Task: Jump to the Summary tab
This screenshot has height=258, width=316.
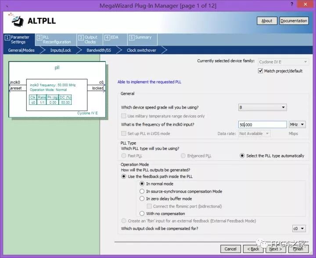Action: pyautogui.click(x=140, y=38)
